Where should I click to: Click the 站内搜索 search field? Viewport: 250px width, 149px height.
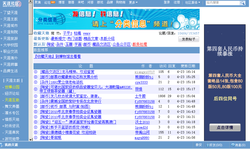(222, 3)
